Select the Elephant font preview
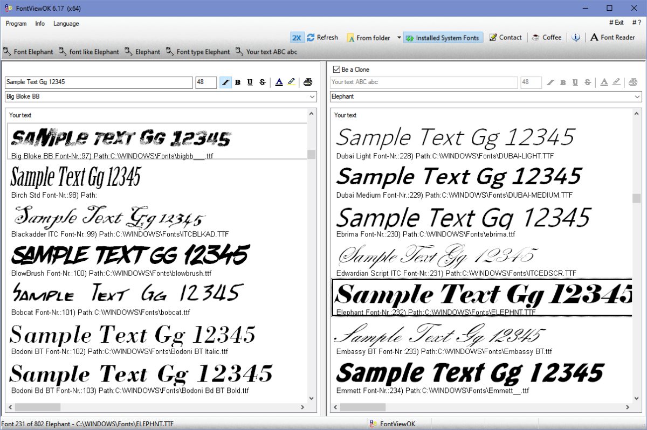Viewport: 647px width, 430px height. (x=482, y=297)
